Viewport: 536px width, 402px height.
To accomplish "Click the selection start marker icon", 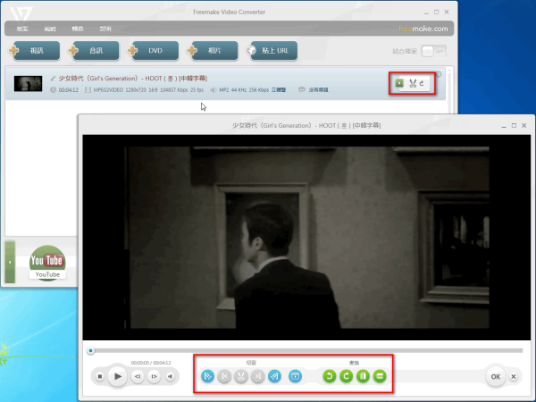I will (207, 376).
